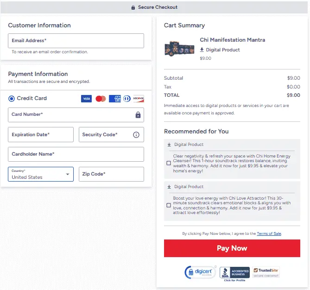Open the Country dropdown
Screen dimensions: 310x290
(41, 174)
